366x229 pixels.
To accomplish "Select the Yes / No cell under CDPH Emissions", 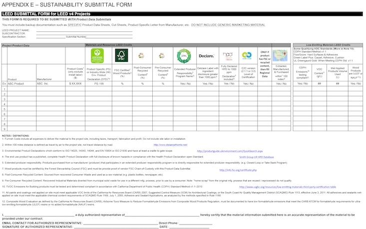I will click(303, 84).
